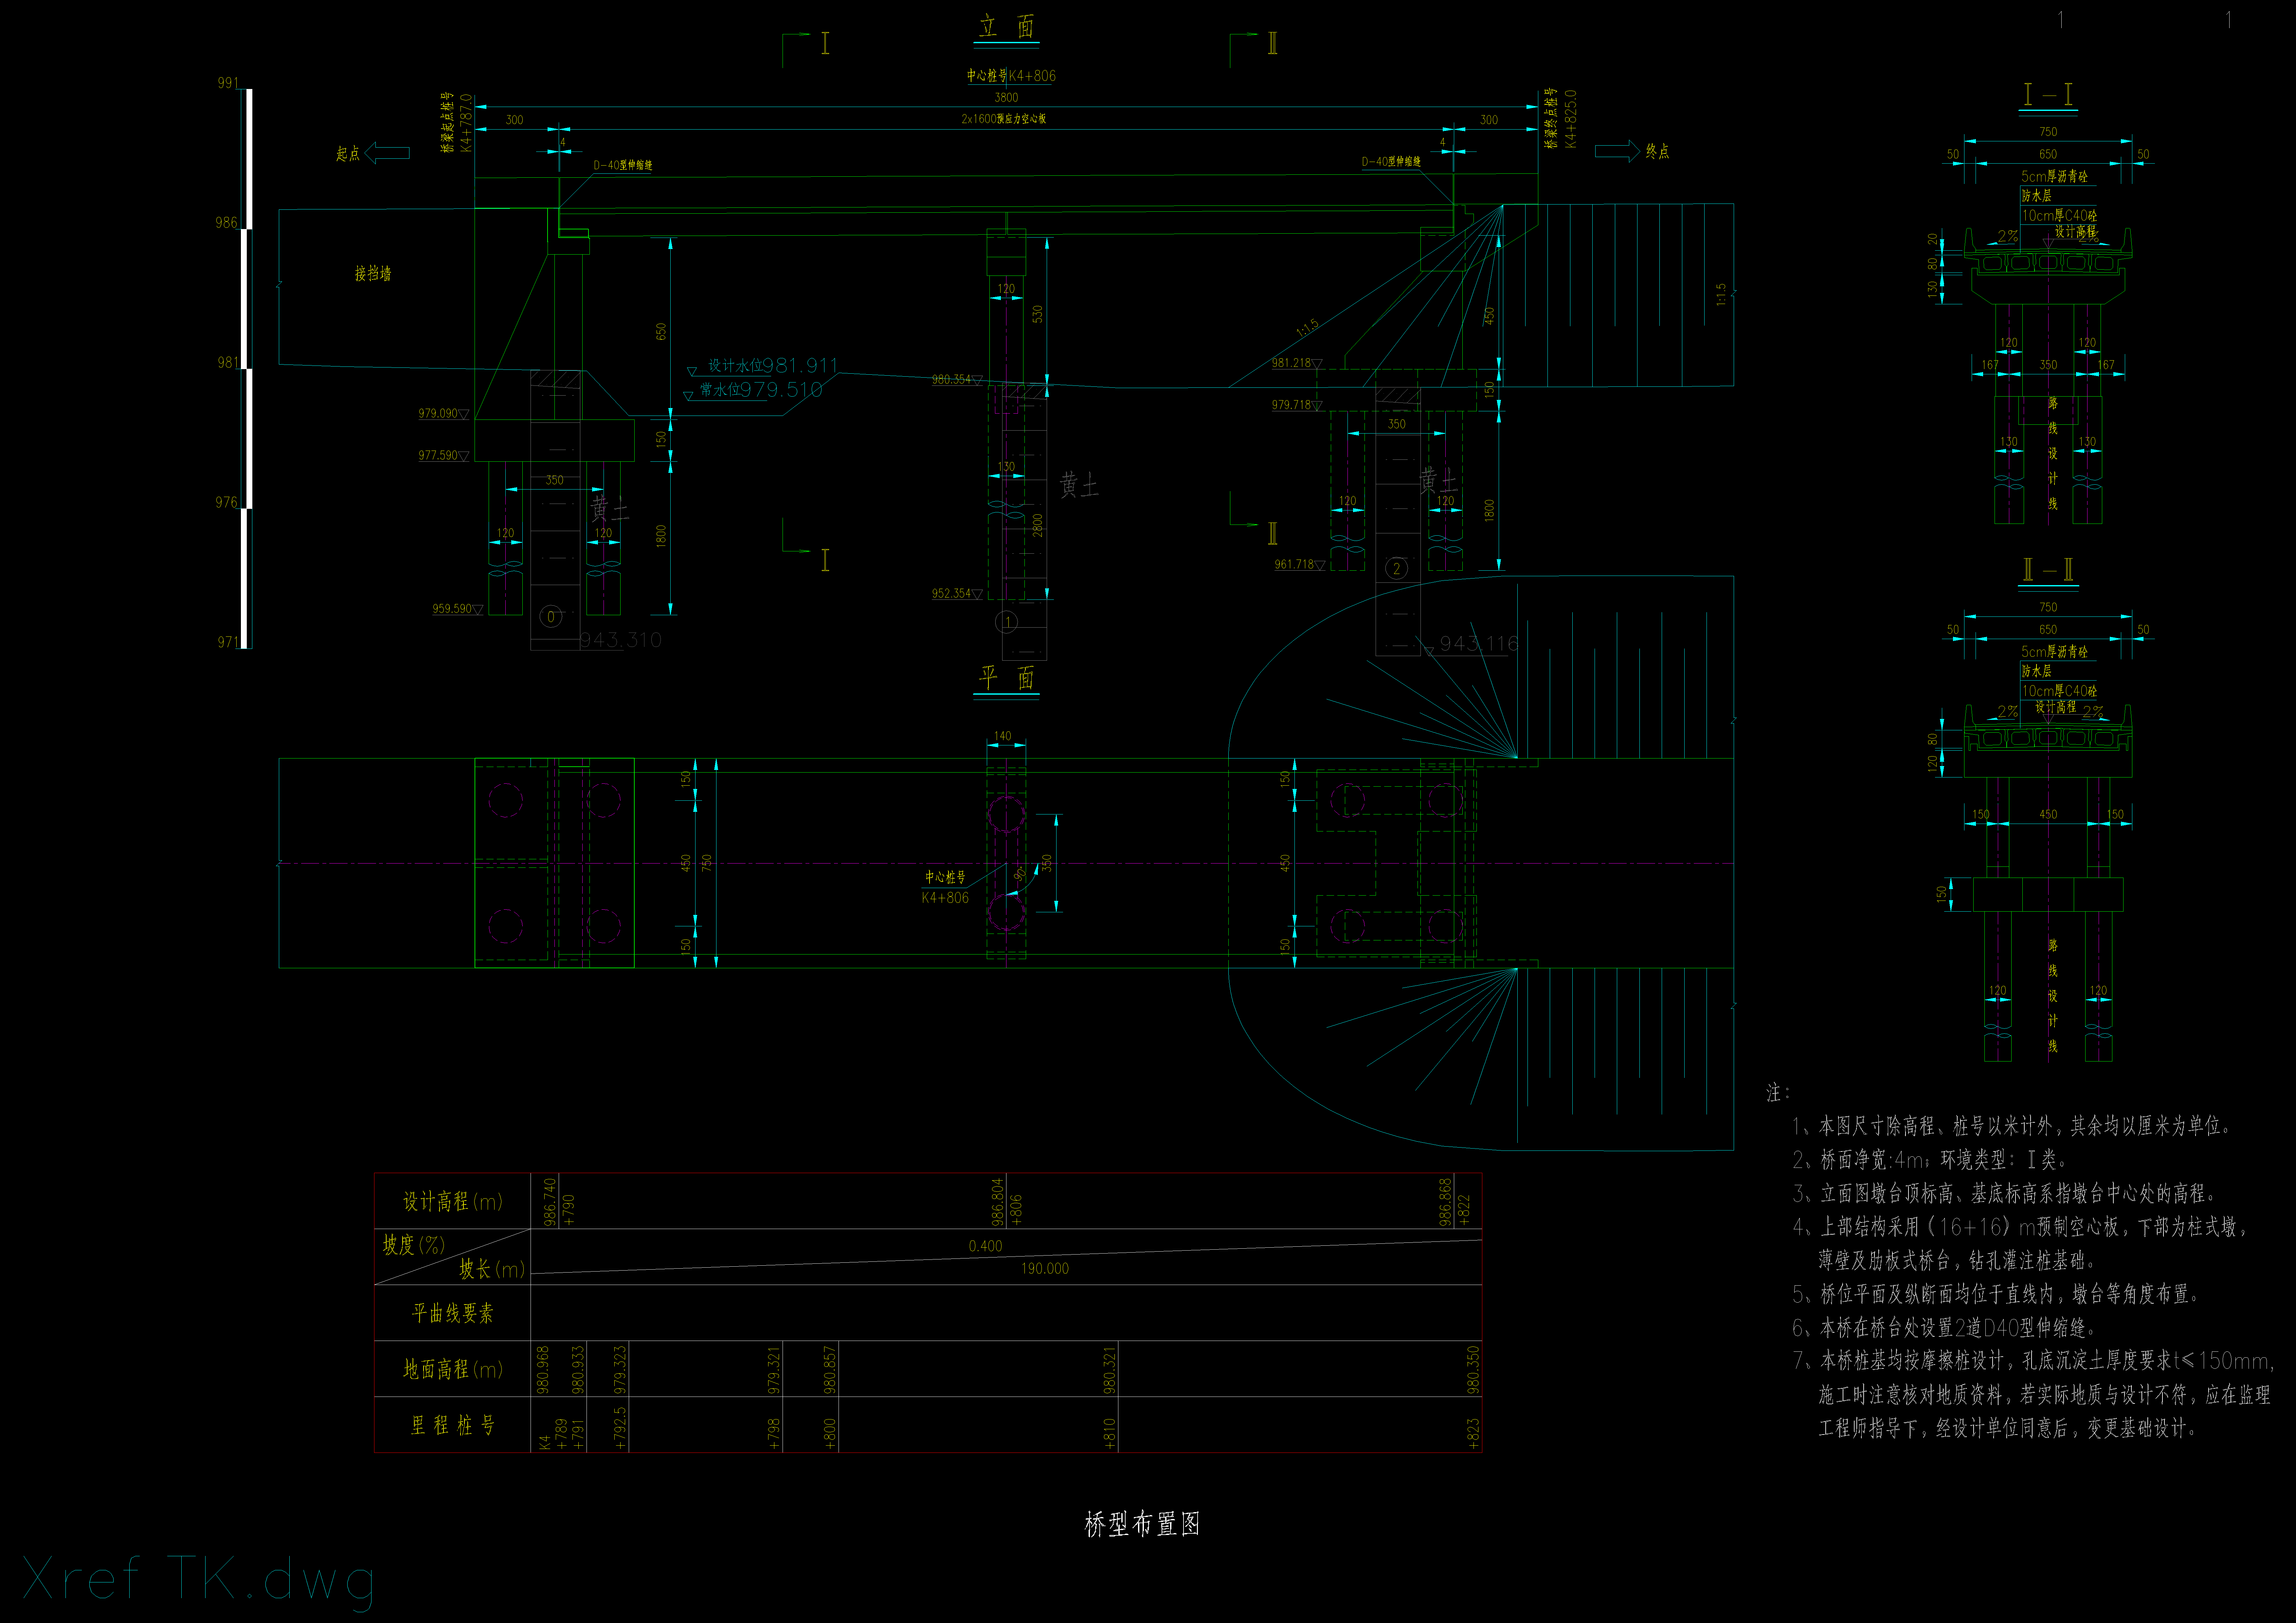This screenshot has height=1623, width=2296.
Task: Select scale bar label 991
Action: click(228, 83)
